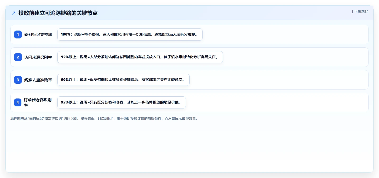Select step badge number 3
Screen dimensions: 379x178
(18, 80)
